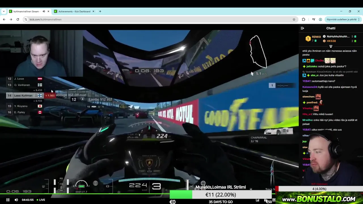This screenshot has height=204, width=363.
Task: Switch to Achievements - Kick Dashboard tab
Action: (74, 12)
